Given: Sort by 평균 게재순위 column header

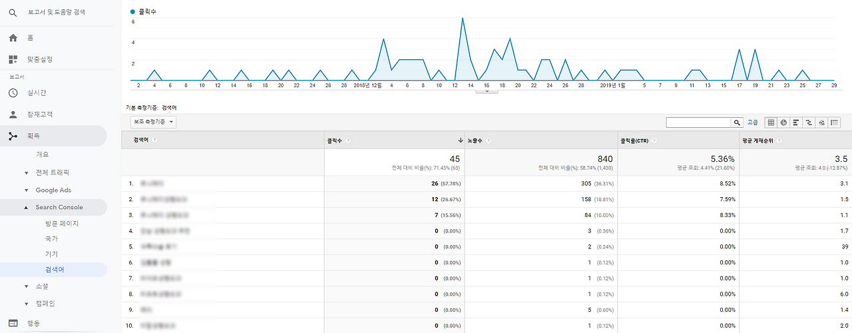Looking at the screenshot, I should click(x=758, y=141).
